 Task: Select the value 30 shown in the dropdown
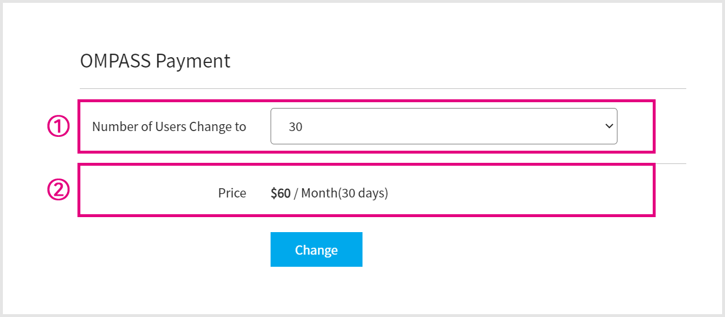[295, 127]
